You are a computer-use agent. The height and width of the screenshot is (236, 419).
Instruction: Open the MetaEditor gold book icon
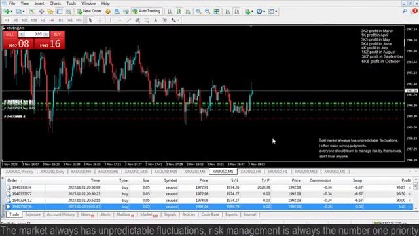108,12
